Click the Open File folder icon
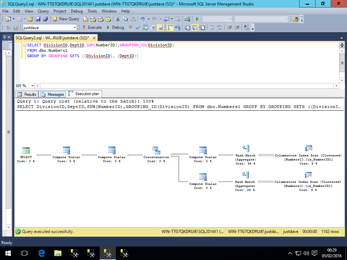This screenshot has width=347, height=260. point(30,19)
